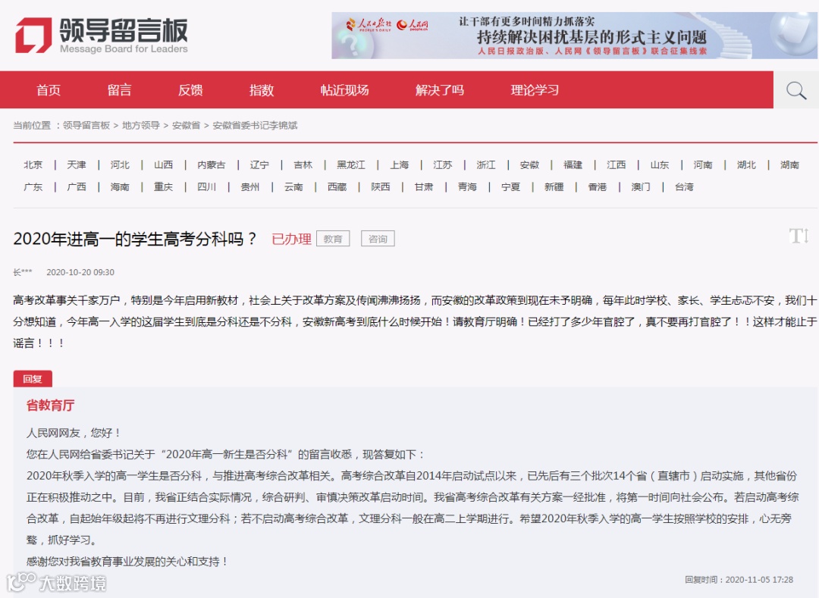Open the 指数 navigation item

262,90
